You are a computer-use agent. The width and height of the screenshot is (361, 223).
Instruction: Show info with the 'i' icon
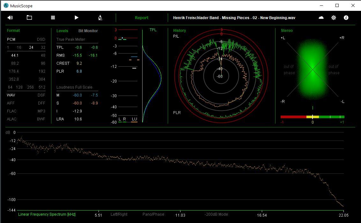coord(346,18)
